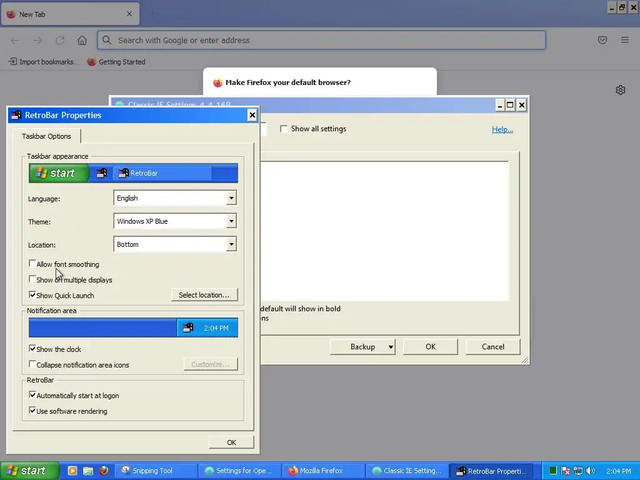
Task: Uncheck Automatically start at logon
Action: (32, 395)
